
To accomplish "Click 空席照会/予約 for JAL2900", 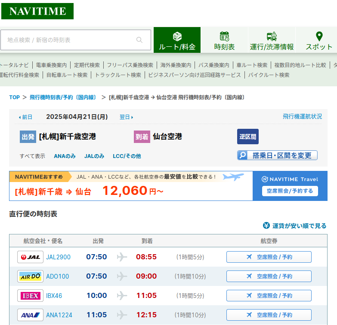I will point(269,257).
